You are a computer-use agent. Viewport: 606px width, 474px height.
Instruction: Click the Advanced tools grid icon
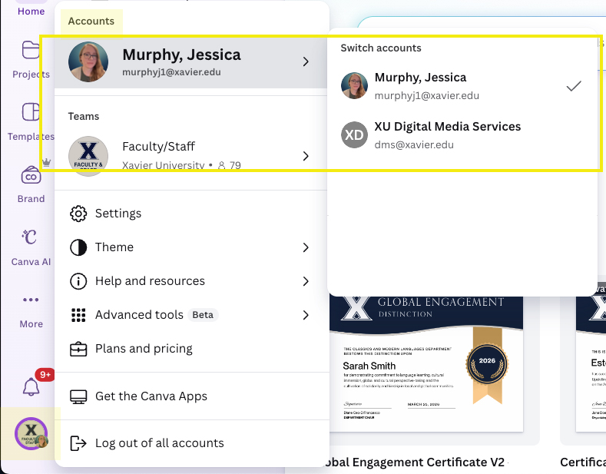point(78,315)
